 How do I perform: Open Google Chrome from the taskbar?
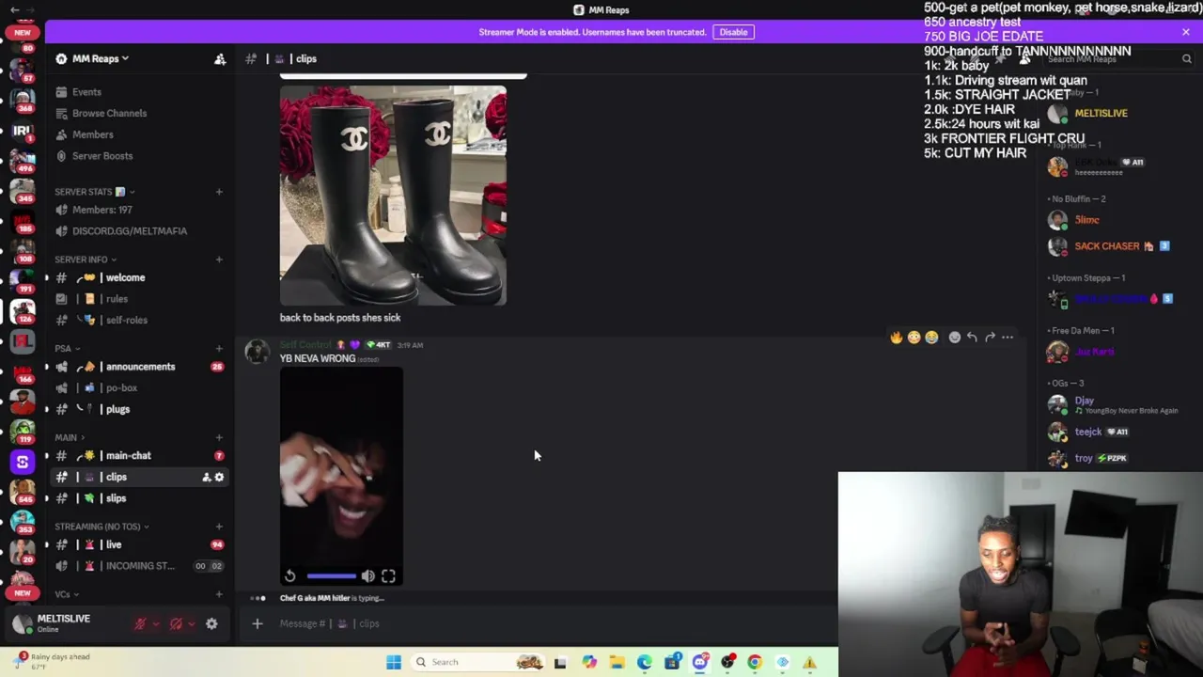coord(755,662)
